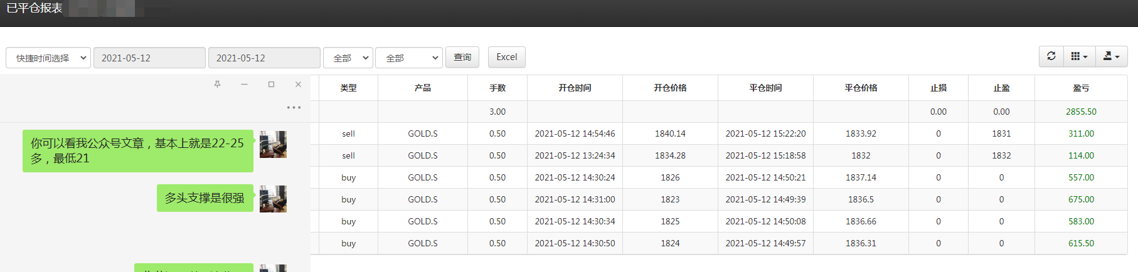
Task: Sort by 类型 column header
Action: 348,88
